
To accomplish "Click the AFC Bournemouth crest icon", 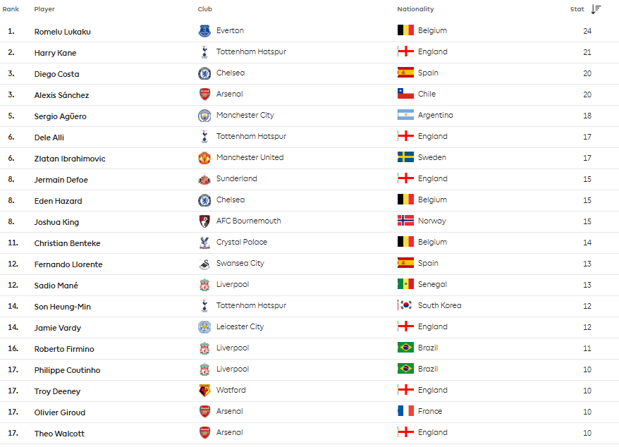I will 204,221.
